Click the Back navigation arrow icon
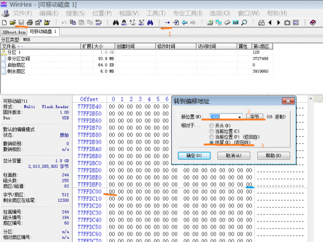The image size is (323, 242). click(x=185, y=22)
